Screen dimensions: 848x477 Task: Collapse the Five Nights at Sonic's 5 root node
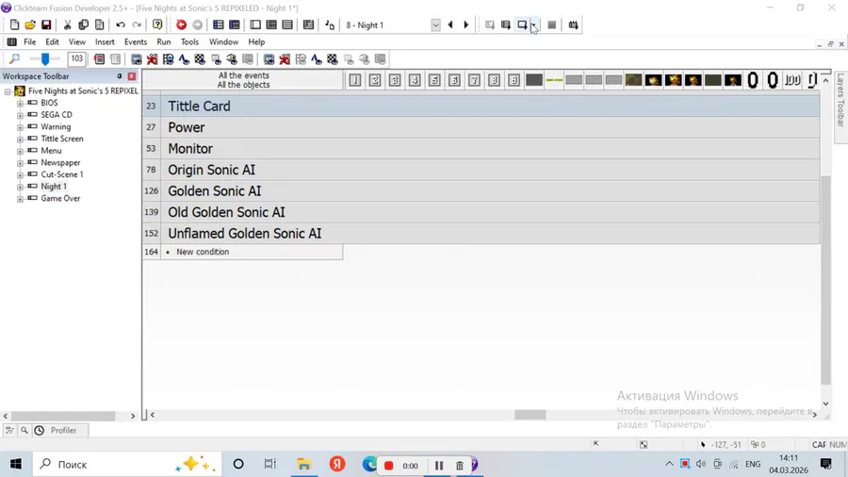click(8, 91)
